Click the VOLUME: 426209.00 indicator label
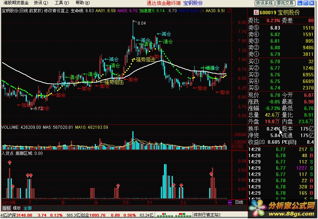Screen dimensions: 318x219 click(x=21, y=127)
